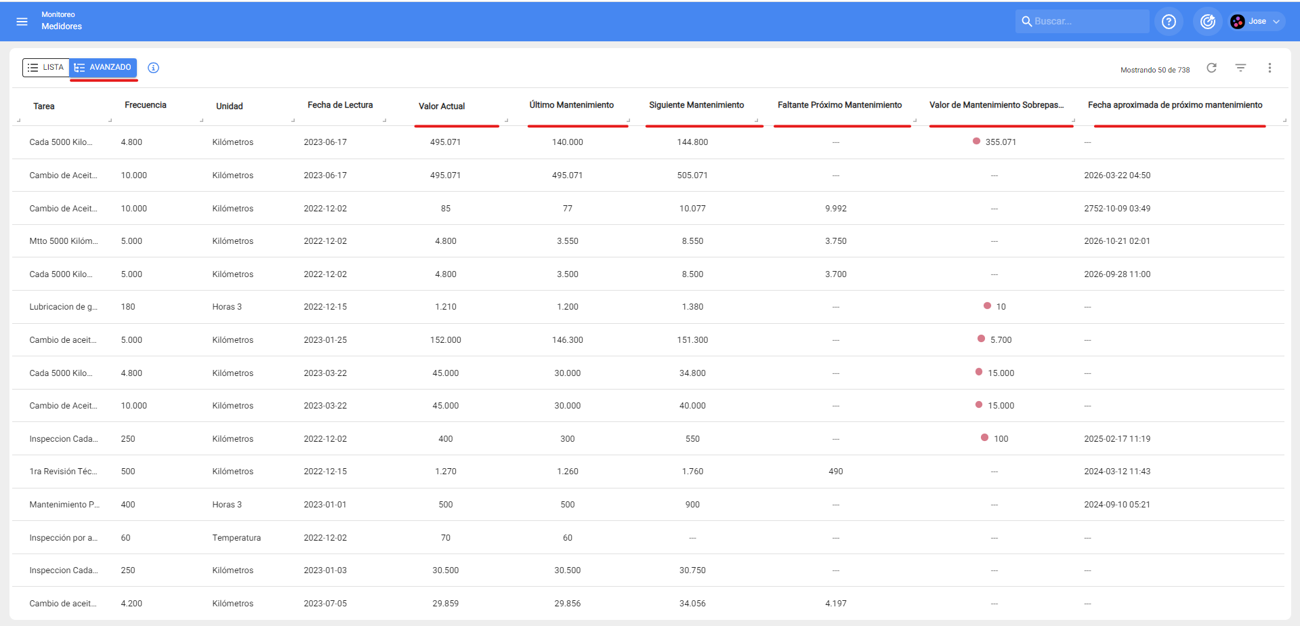Open the target goals icon in header

(x=1207, y=22)
